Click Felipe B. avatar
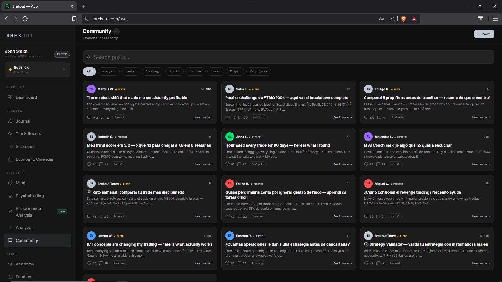The image size is (502, 282). [x=230, y=184]
